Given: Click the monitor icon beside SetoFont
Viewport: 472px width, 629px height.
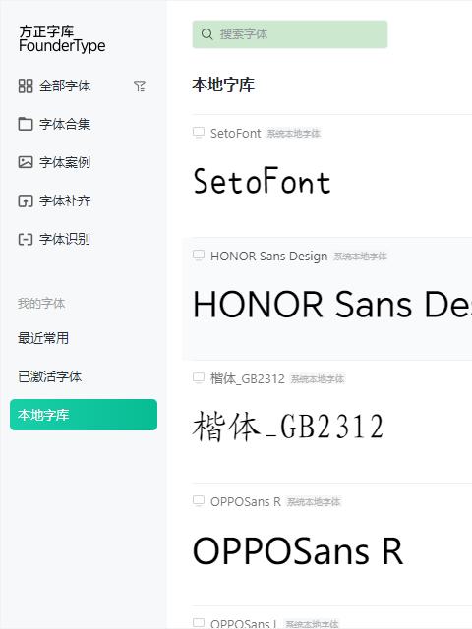Looking at the screenshot, I should tap(199, 133).
